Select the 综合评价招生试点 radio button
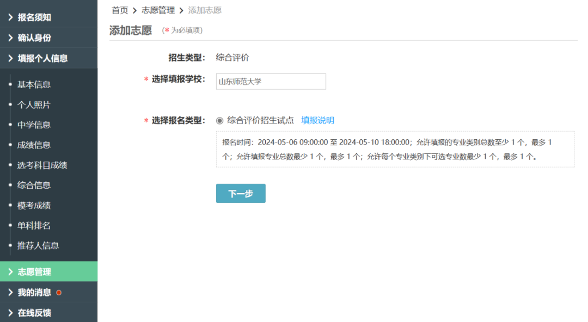Screen dimensions: 588x322 click(220, 121)
